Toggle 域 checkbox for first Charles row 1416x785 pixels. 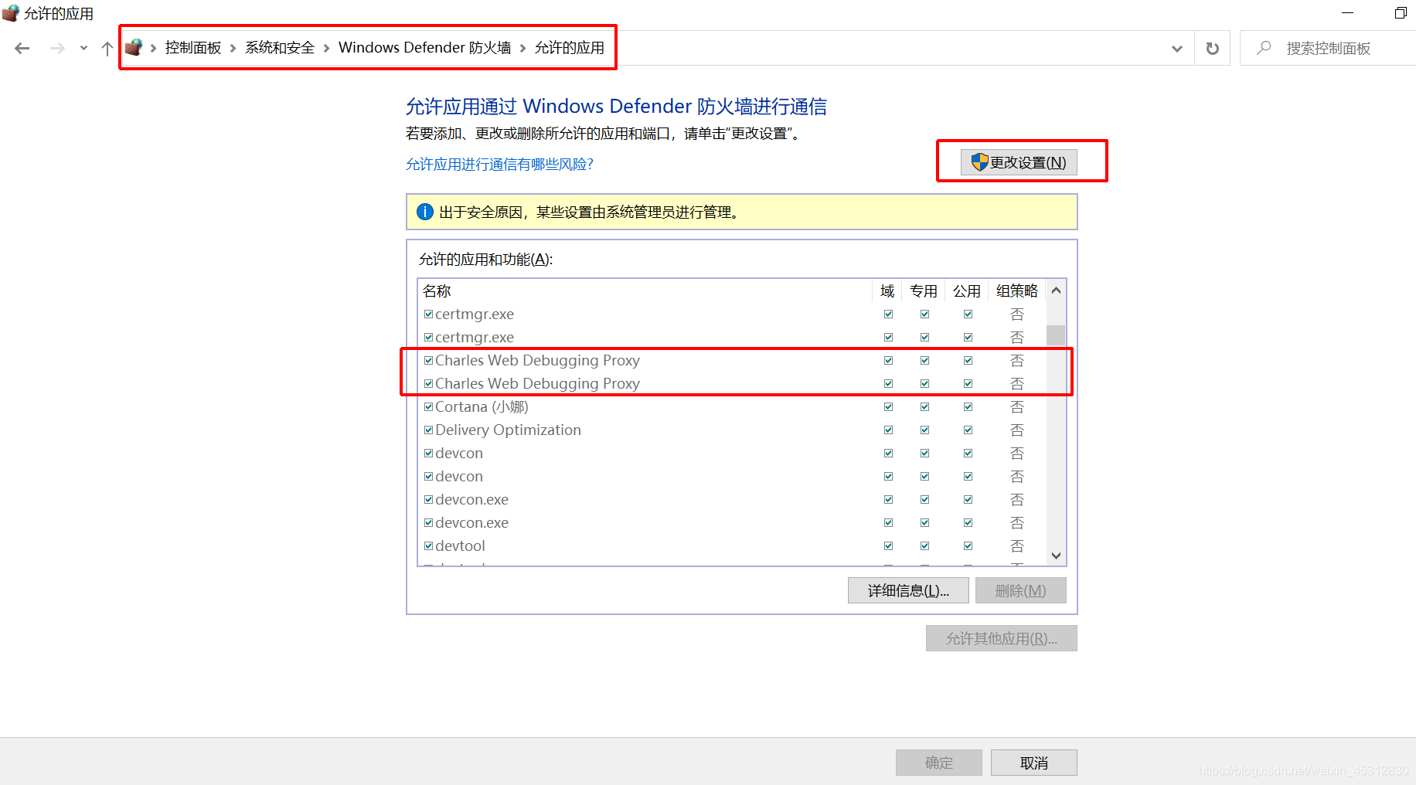pos(888,361)
